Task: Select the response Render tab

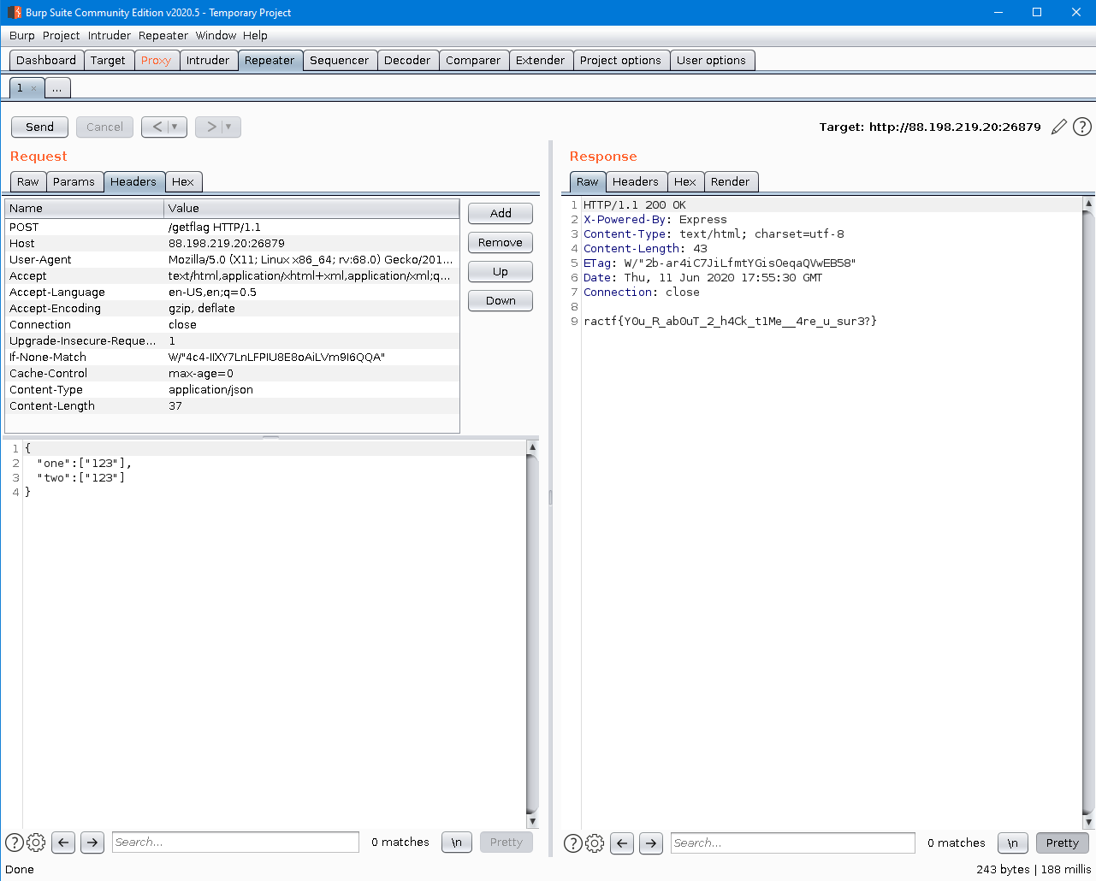Action: pyautogui.click(x=730, y=182)
